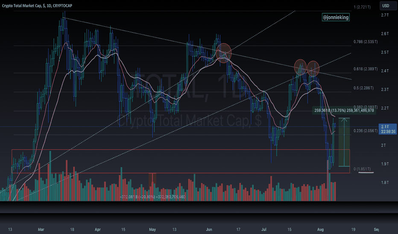This screenshot has width=398, height=234.
Task: Click the May label on time axis
Action: click(152, 229)
